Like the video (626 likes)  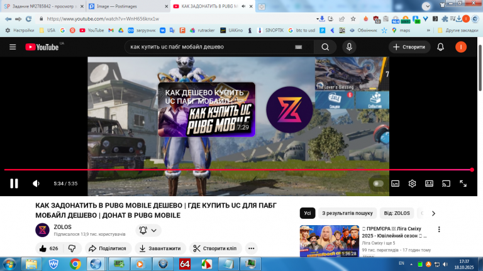(49, 248)
